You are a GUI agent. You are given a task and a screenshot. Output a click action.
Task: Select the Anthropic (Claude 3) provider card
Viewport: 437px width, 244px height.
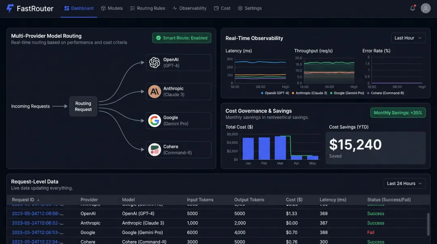coord(179,91)
